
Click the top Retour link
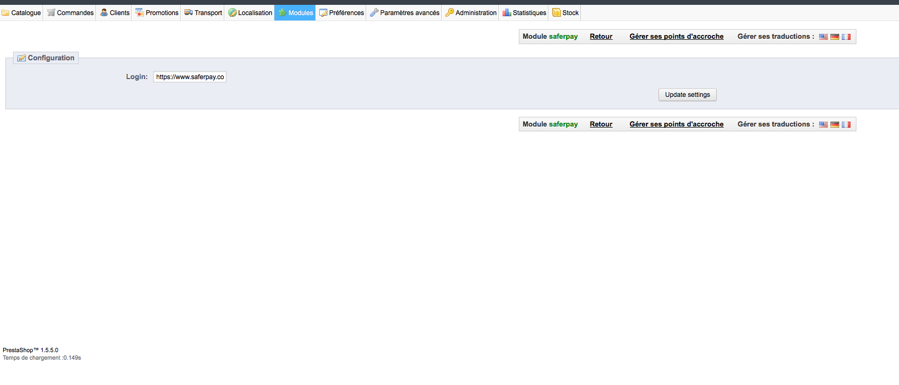(x=601, y=37)
